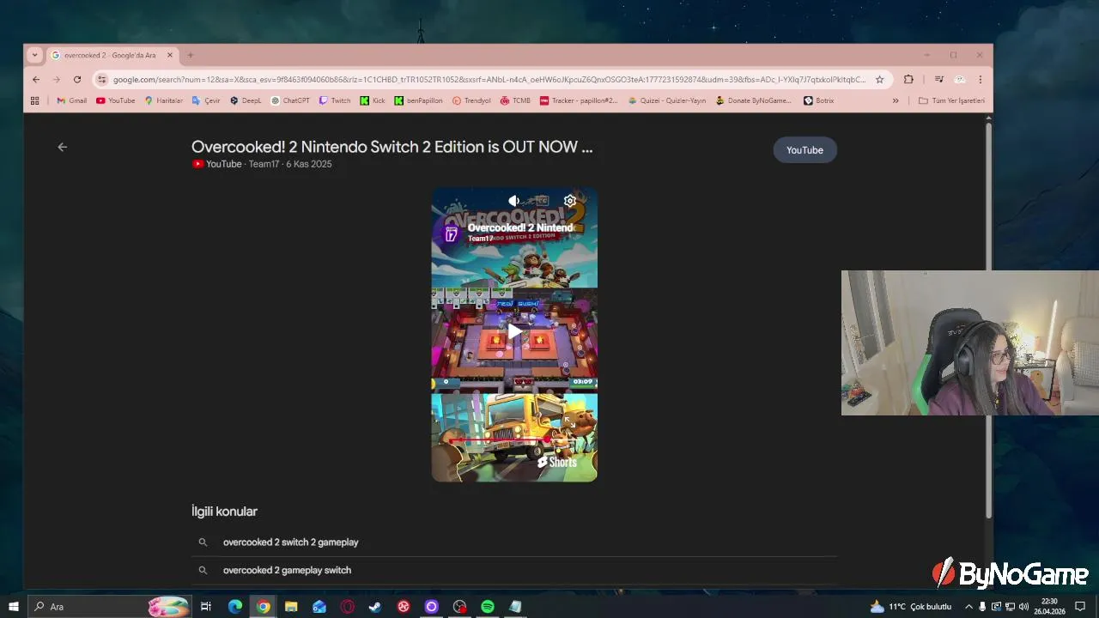Open the Trendyol bookmark

(x=471, y=100)
